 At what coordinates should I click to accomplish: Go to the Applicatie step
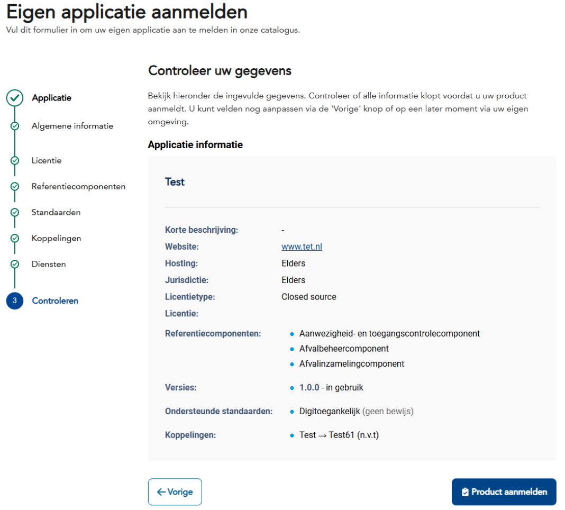click(51, 98)
